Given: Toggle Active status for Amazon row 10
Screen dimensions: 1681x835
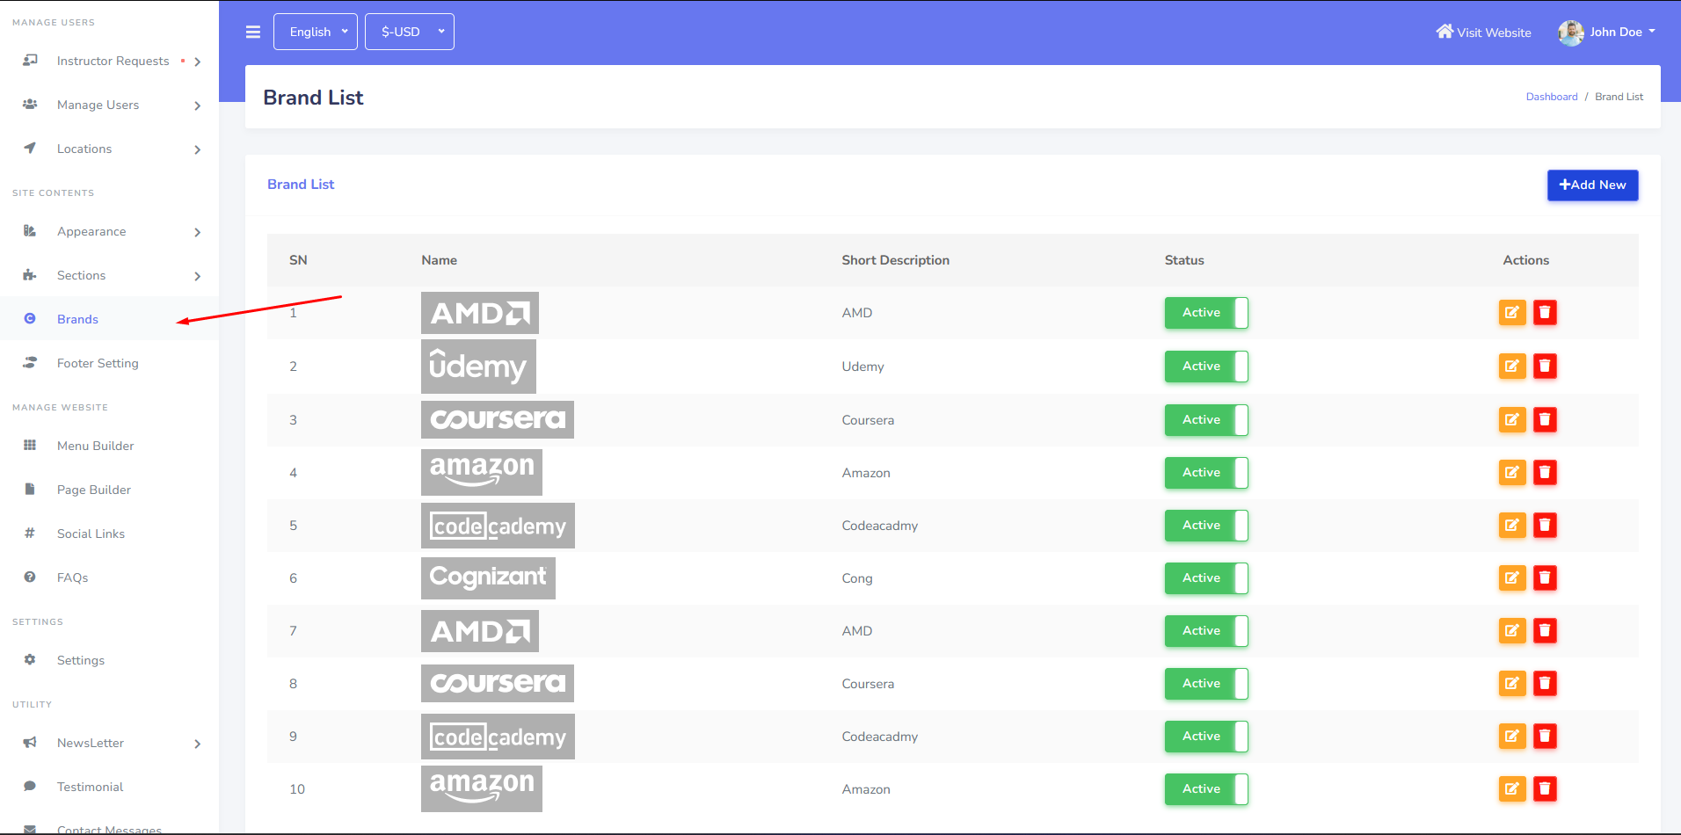Looking at the screenshot, I should [1206, 789].
